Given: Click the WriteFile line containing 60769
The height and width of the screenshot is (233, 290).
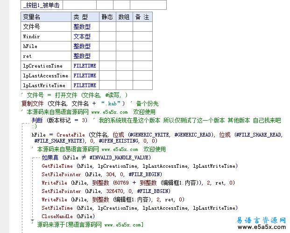Looking at the screenshot, I should pyautogui.click(x=138, y=183).
